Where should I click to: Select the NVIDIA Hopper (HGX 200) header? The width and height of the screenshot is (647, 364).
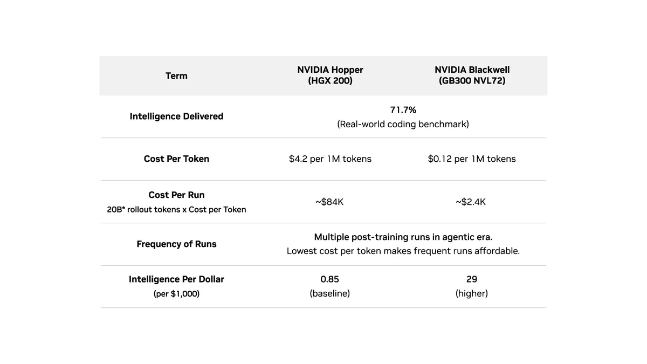(x=330, y=75)
